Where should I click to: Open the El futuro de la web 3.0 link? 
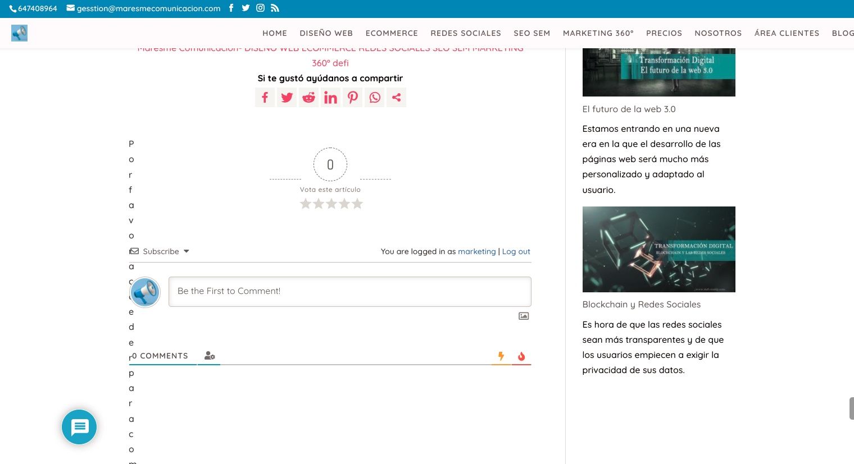tap(629, 109)
